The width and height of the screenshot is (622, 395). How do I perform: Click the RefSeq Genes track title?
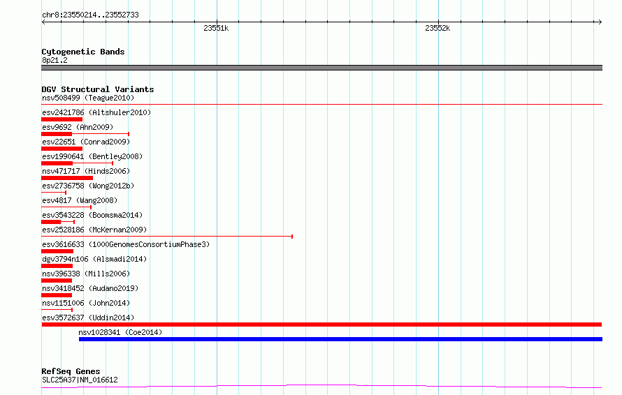point(71,371)
